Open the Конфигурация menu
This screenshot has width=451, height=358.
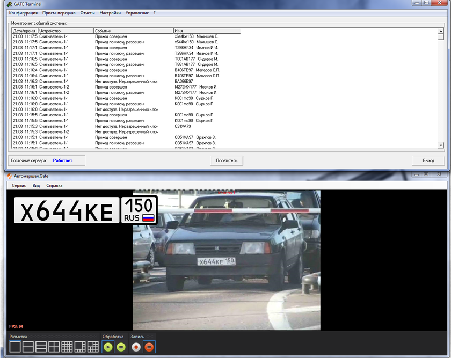(x=23, y=13)
